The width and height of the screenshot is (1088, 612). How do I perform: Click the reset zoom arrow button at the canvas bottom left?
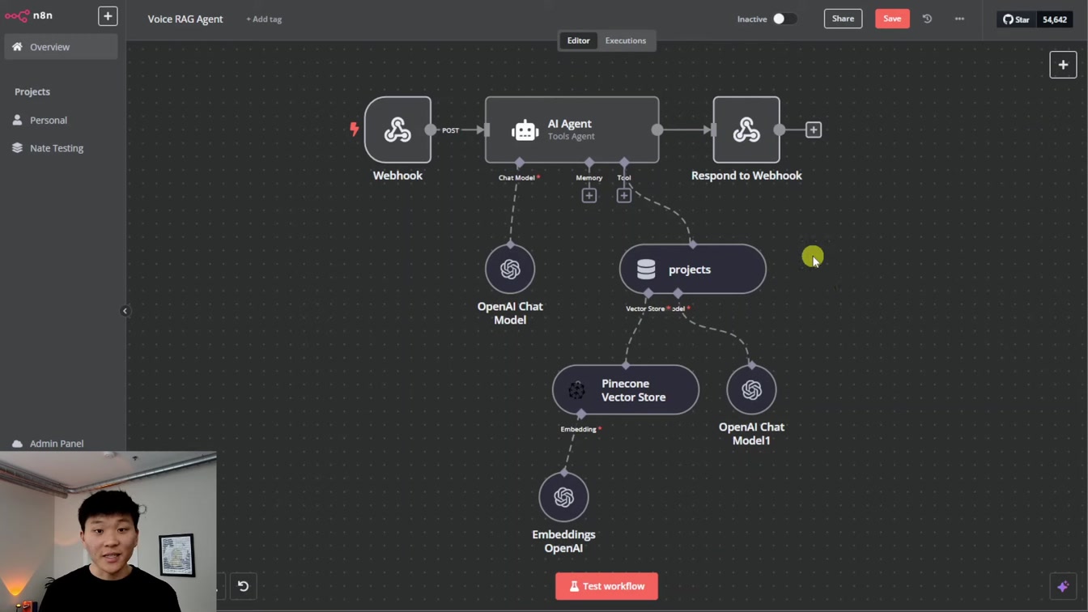point(243,586)
